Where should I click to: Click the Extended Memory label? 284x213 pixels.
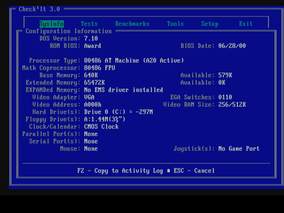(x=53, y=83)
